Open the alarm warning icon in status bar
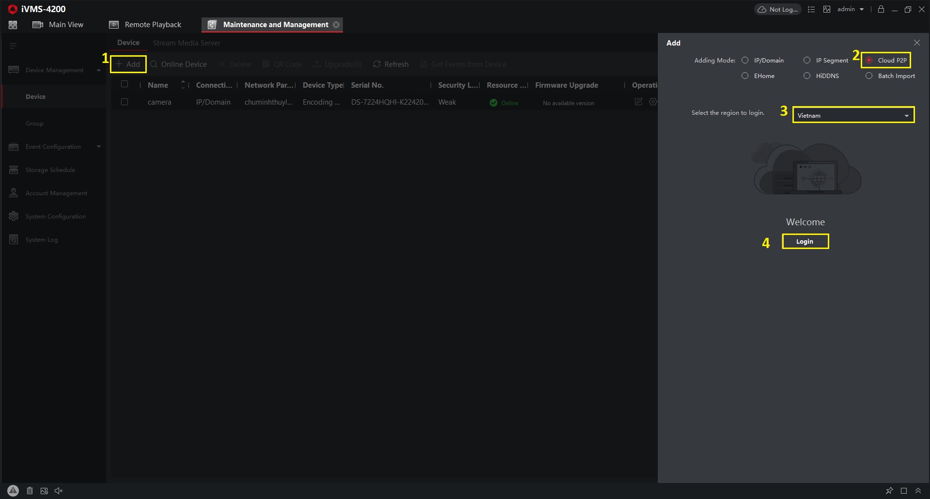Image resolution: width=930 pixels, height=499 pixels. 13,491
